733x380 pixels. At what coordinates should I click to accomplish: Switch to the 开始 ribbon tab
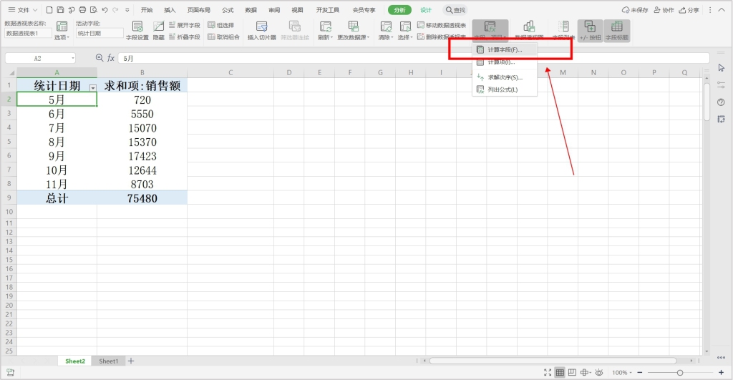pos(147,10)
